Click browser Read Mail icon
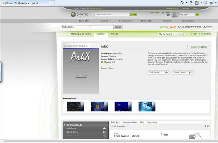The height and width of the screenshot is (143, 218). click(x=205, y=3)
